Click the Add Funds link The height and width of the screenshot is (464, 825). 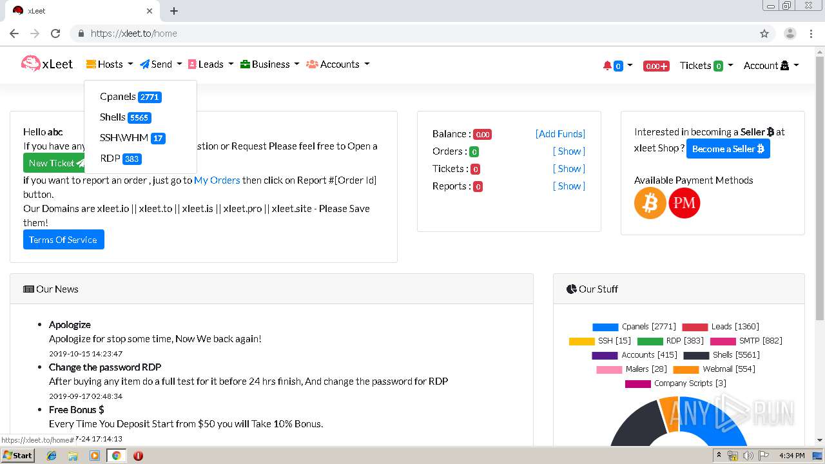click(x=560, y=134)
